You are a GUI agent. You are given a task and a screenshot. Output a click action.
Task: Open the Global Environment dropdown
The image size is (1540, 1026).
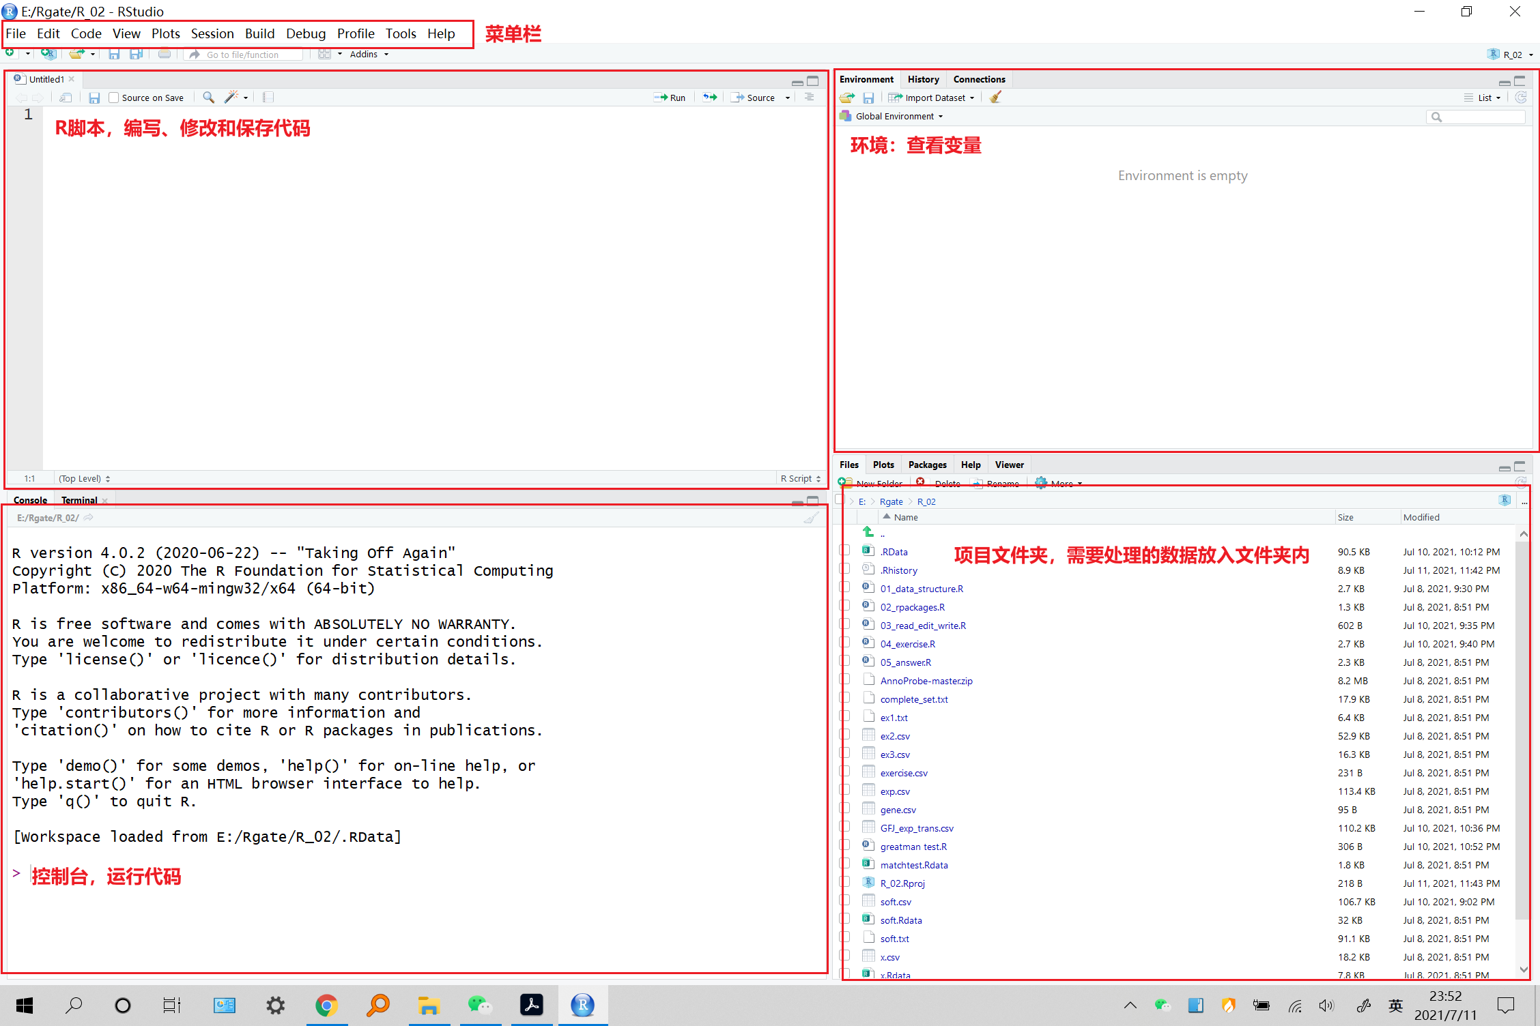892,117
